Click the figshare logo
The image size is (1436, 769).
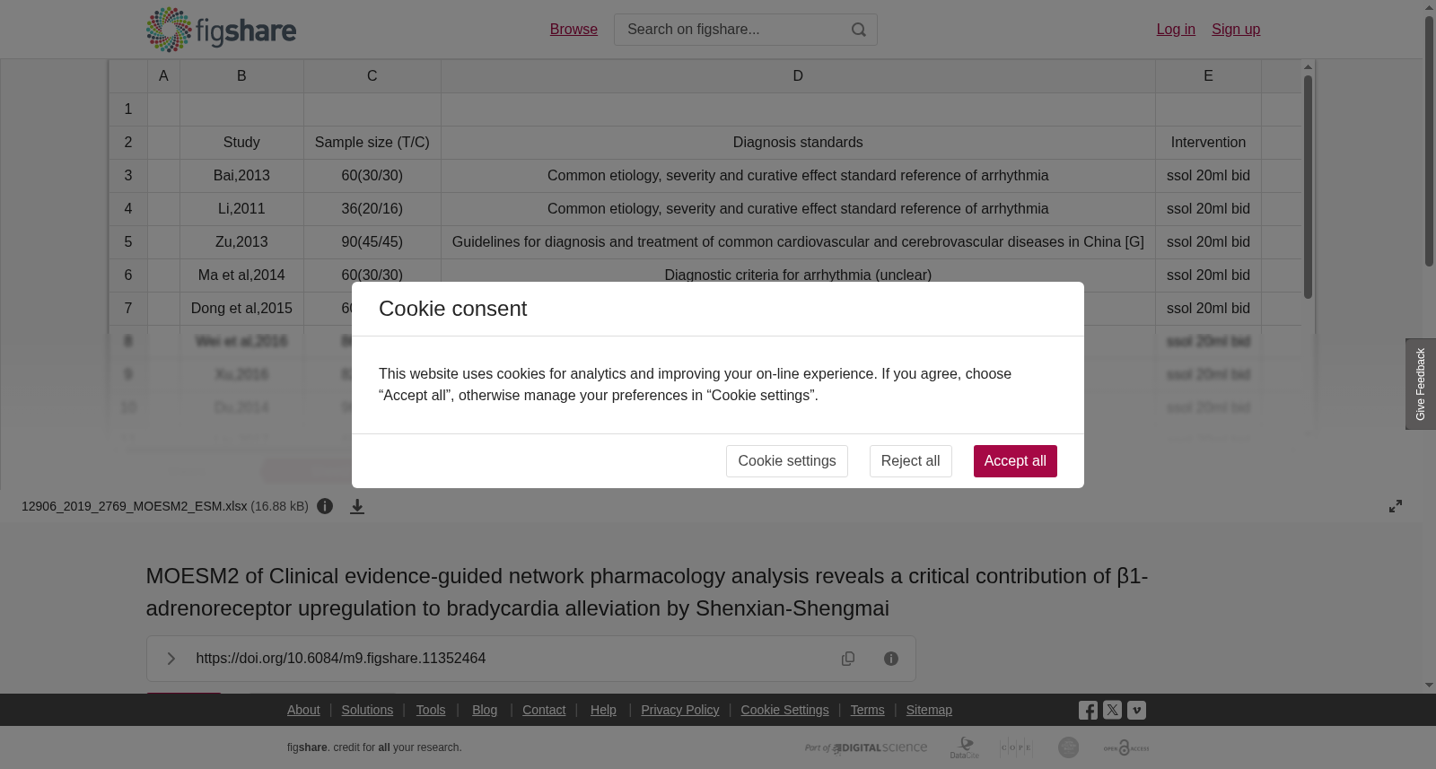[x=221, y=30]
